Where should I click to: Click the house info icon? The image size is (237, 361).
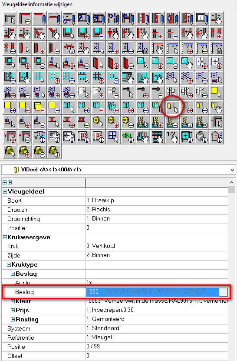[216, 137]
